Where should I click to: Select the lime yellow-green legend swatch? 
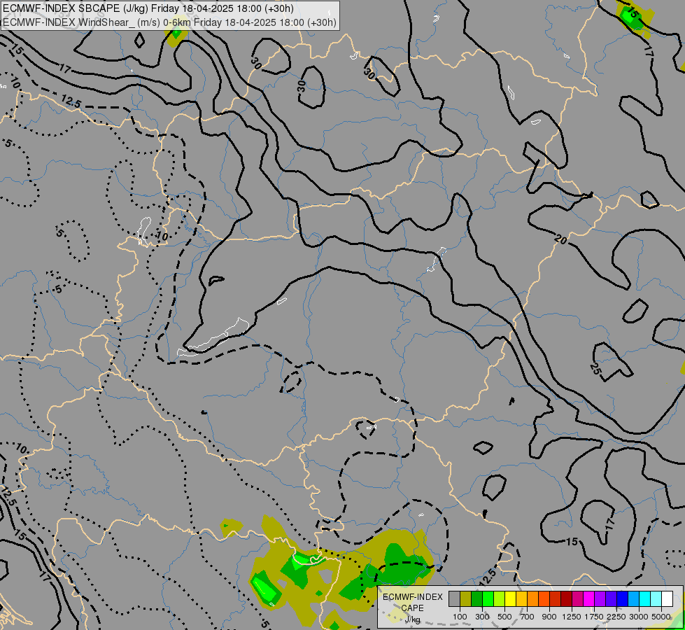(x=500, y=598)
